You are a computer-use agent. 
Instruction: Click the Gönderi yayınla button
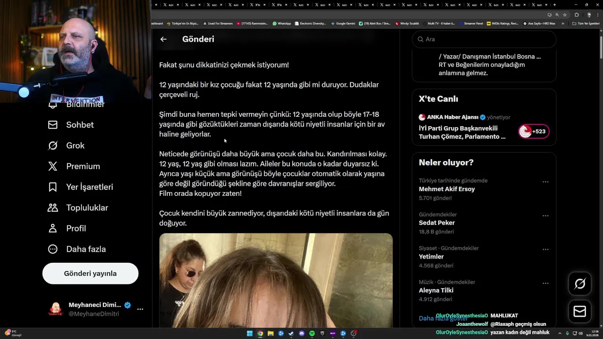coord(90,274)
